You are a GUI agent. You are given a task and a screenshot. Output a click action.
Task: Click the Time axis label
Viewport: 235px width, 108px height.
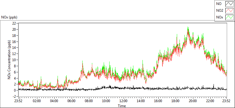[x=122, y=106]
